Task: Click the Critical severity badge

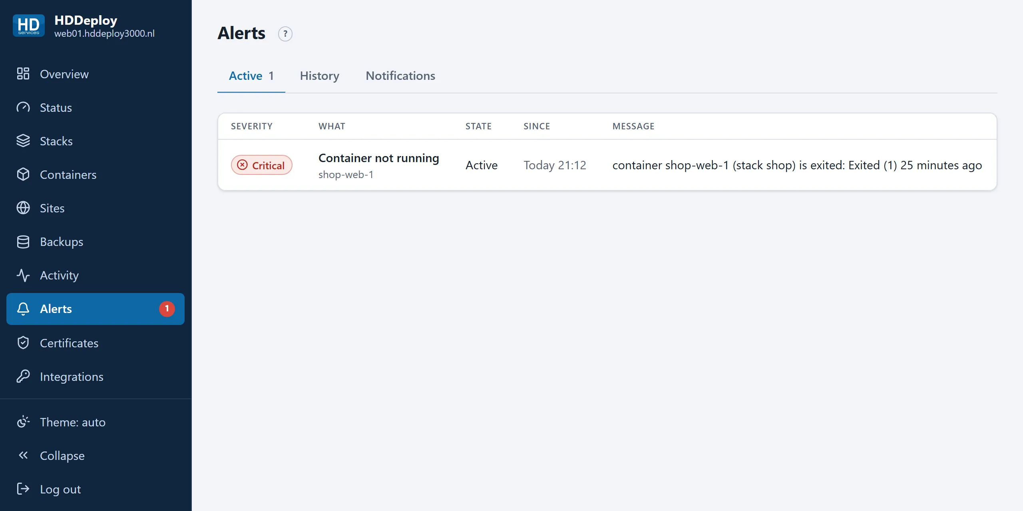Action: pos(262,165)
